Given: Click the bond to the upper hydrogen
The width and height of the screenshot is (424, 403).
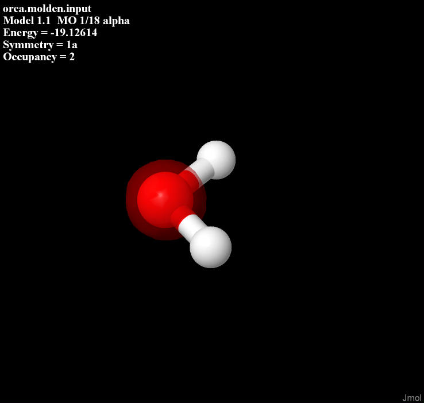Looking at the screenshot, I should click(x=196, y=174).
